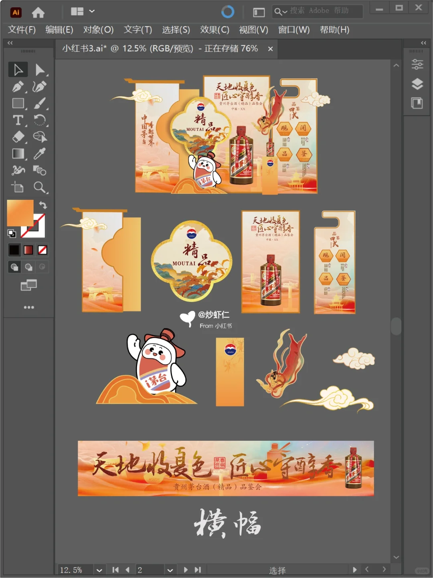
Task: Open the Libraries panel icon
Action: pyautogui.click(x=417, y=103)
